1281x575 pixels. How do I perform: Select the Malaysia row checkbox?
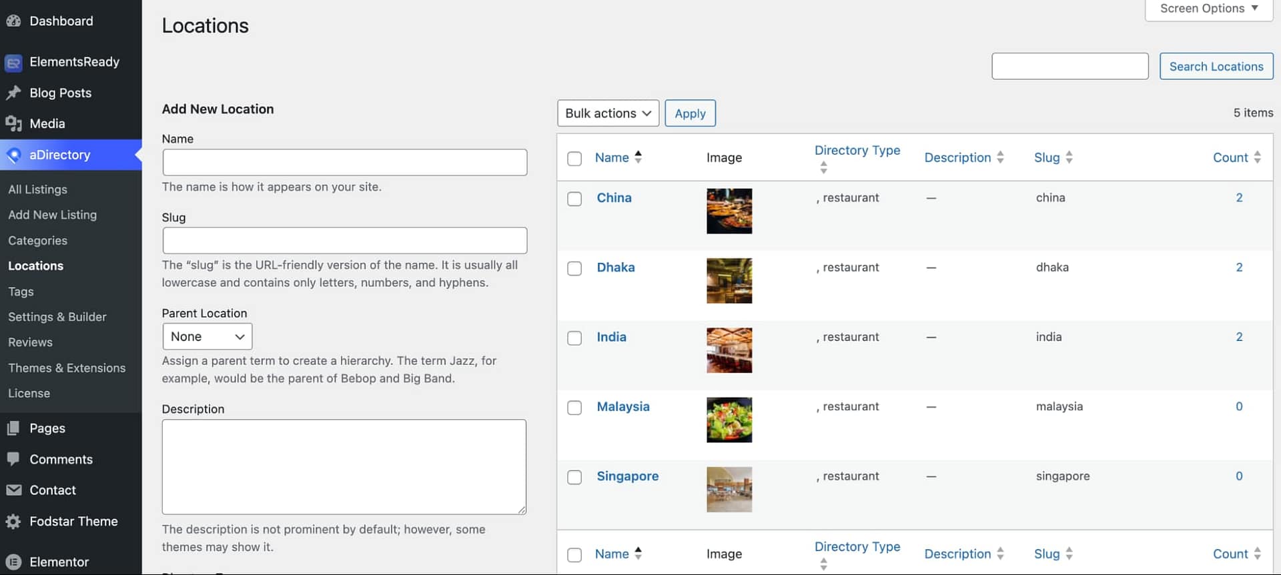574,408
